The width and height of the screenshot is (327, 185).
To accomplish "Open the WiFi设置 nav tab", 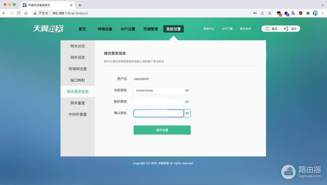I will point(128,29).
